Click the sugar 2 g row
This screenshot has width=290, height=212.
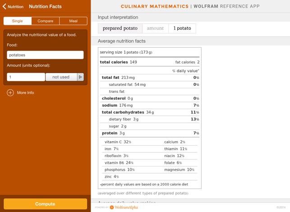pos(150,126)
